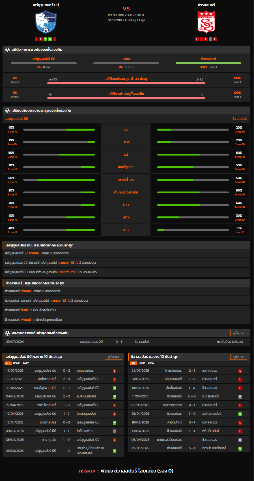Click summary line เออร์ซูรุมสปอร์ บีบี พ่ายแพ้ มาแล้ว 2 นัดติดต่อกัน
This screenshot has width=254, height=481.
pyautogui.click(x=37, y=253)
